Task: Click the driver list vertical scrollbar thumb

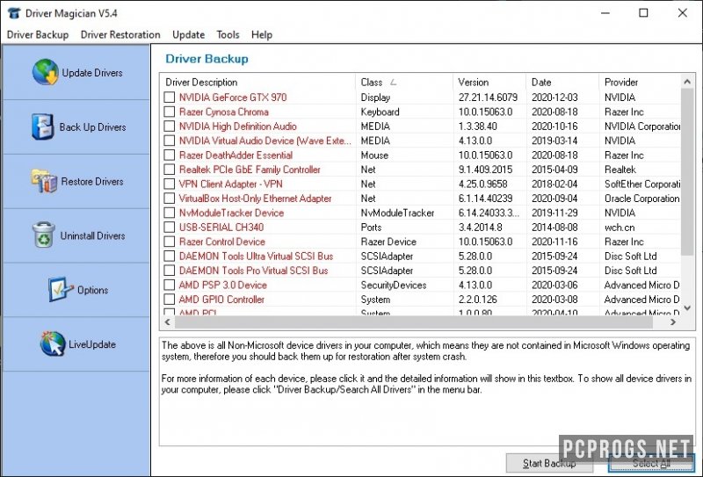Action: click(687, 172)
